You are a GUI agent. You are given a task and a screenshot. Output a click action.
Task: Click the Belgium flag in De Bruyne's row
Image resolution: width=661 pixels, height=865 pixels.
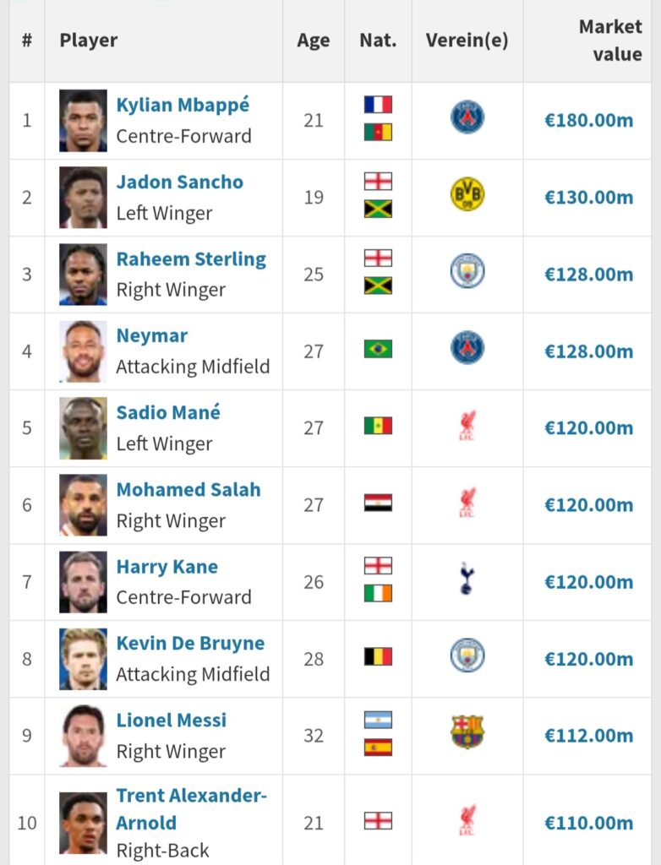[378, 656]
